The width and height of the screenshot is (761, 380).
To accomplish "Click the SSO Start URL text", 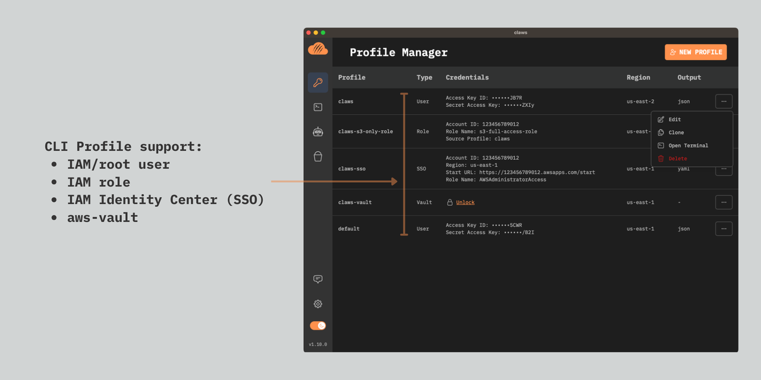I will (x=520, y=172).
